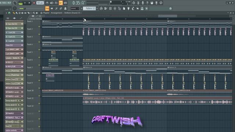
Task: Mute Track 6 using its green LED
Action: tap(39, 65)
